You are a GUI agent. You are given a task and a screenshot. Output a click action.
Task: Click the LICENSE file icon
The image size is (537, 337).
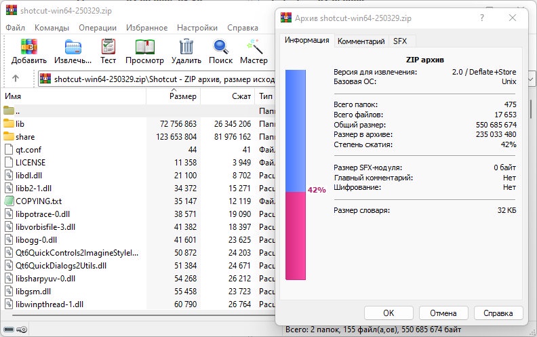(x=9, y=162)
